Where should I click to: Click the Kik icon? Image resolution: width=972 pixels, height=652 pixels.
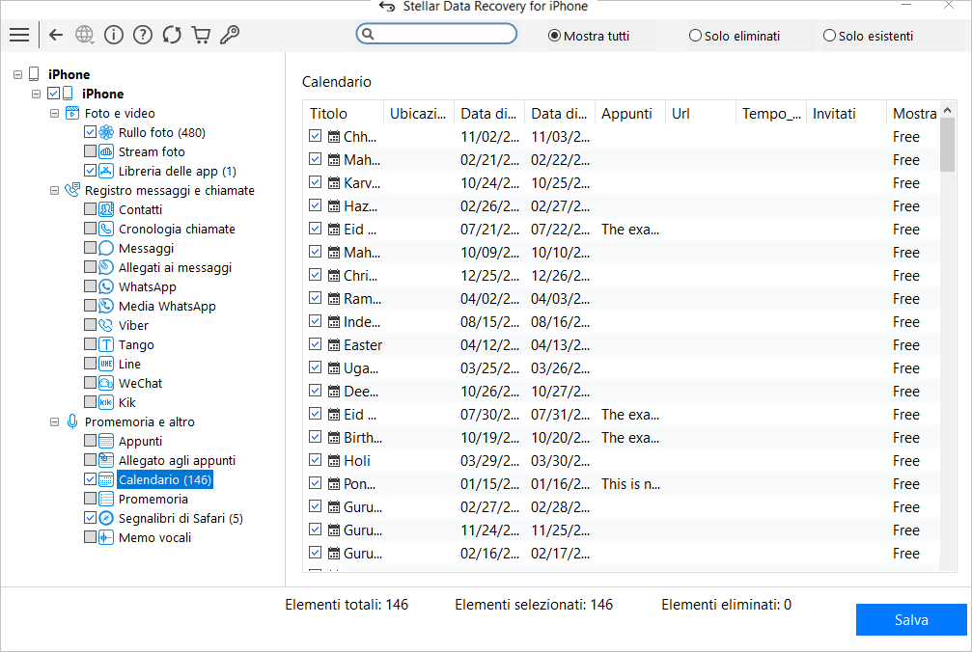[x=106, y=402]
